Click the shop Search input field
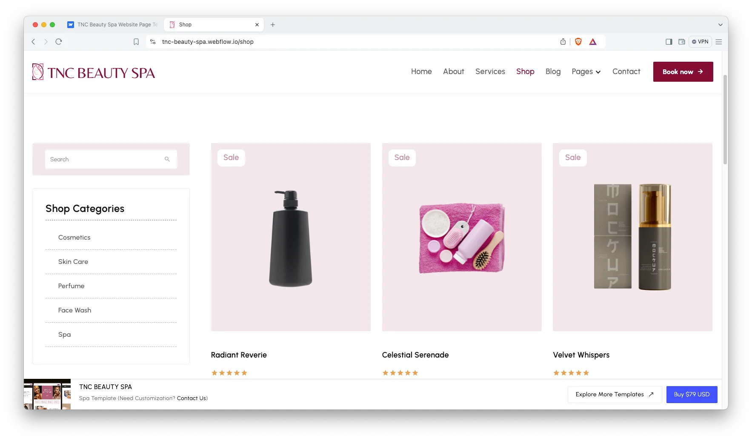The width and height of the screenshot is (752, 441). [x=104, y=159]
